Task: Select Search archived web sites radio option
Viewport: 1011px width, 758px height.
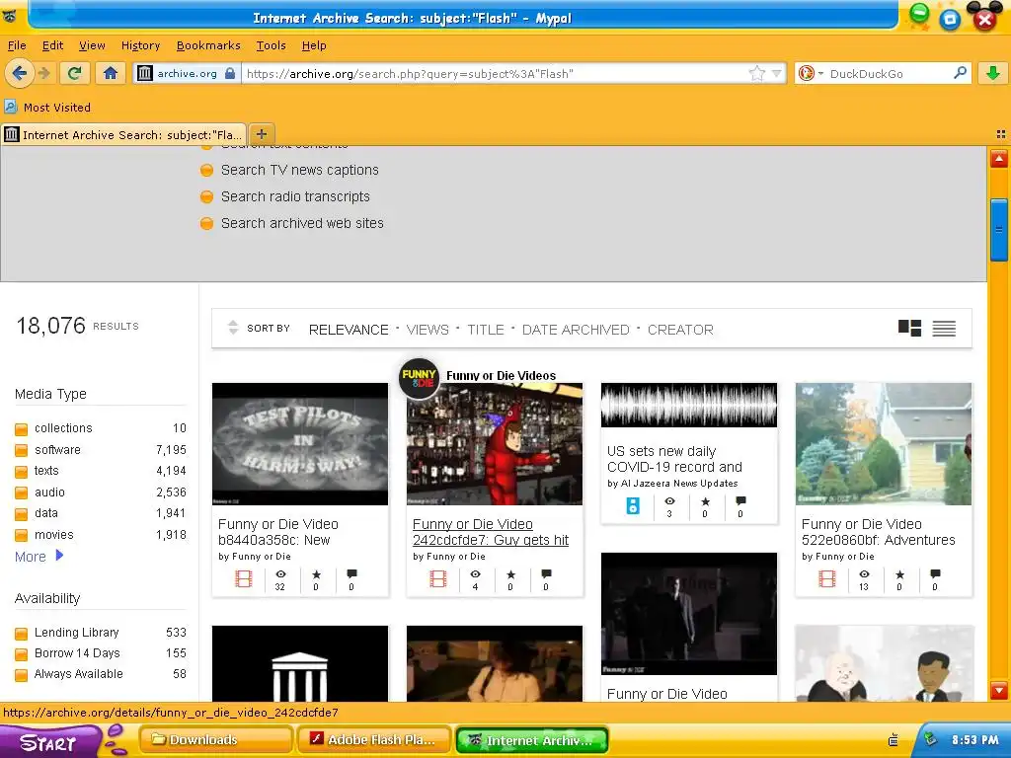Action: pos(206,224)
